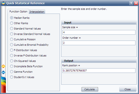Click the Order number input field
Screen dimensions: 139x94
[x=99, y=43]
